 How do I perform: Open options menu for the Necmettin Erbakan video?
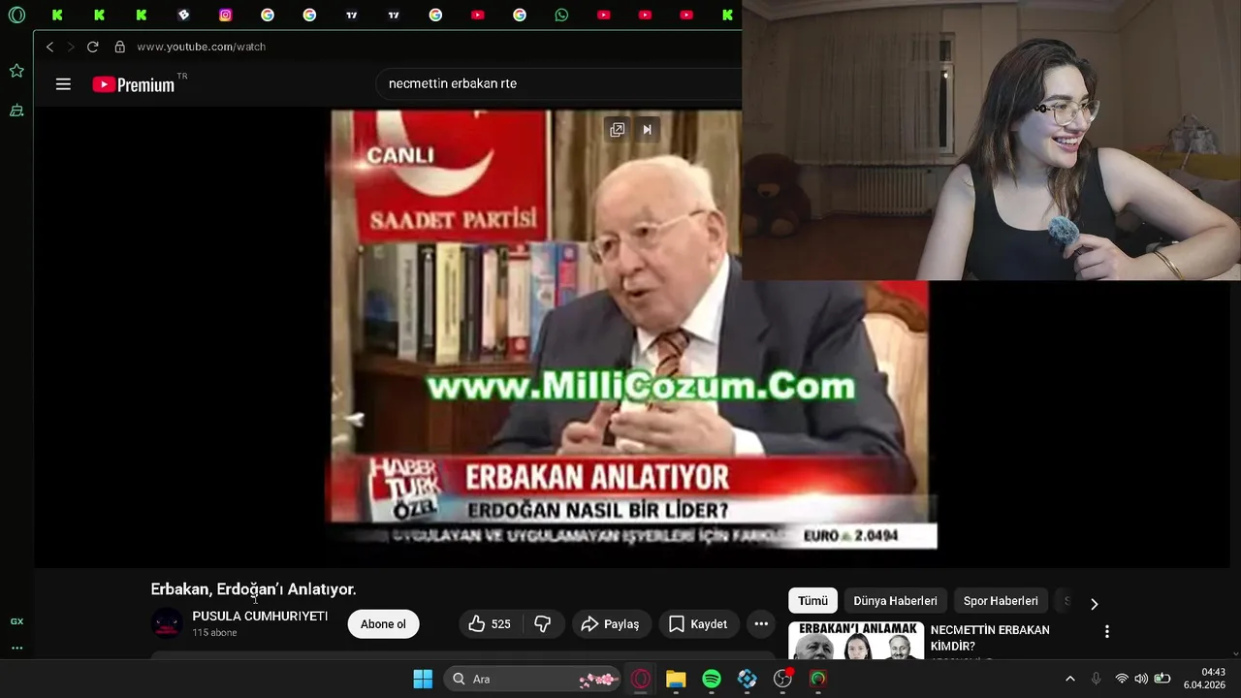point(1106,631)
